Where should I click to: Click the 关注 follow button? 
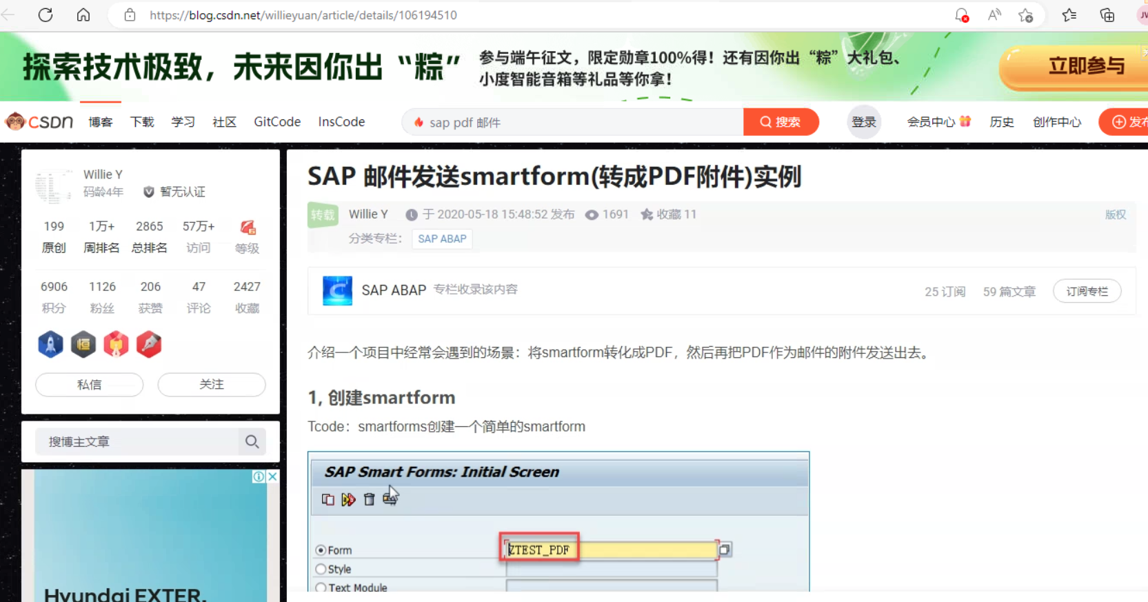point(212,385)
